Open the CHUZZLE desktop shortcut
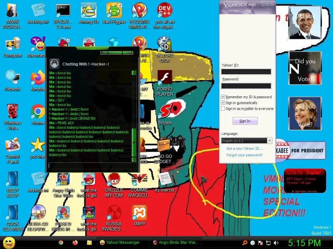This screenshot has width=333, height=249. click(114, 185)
